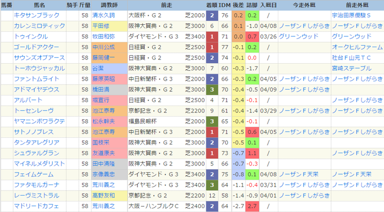Click レーヴミストラル's entry date 04/01
Screen dimensions: 384x212
pos(268,196)
